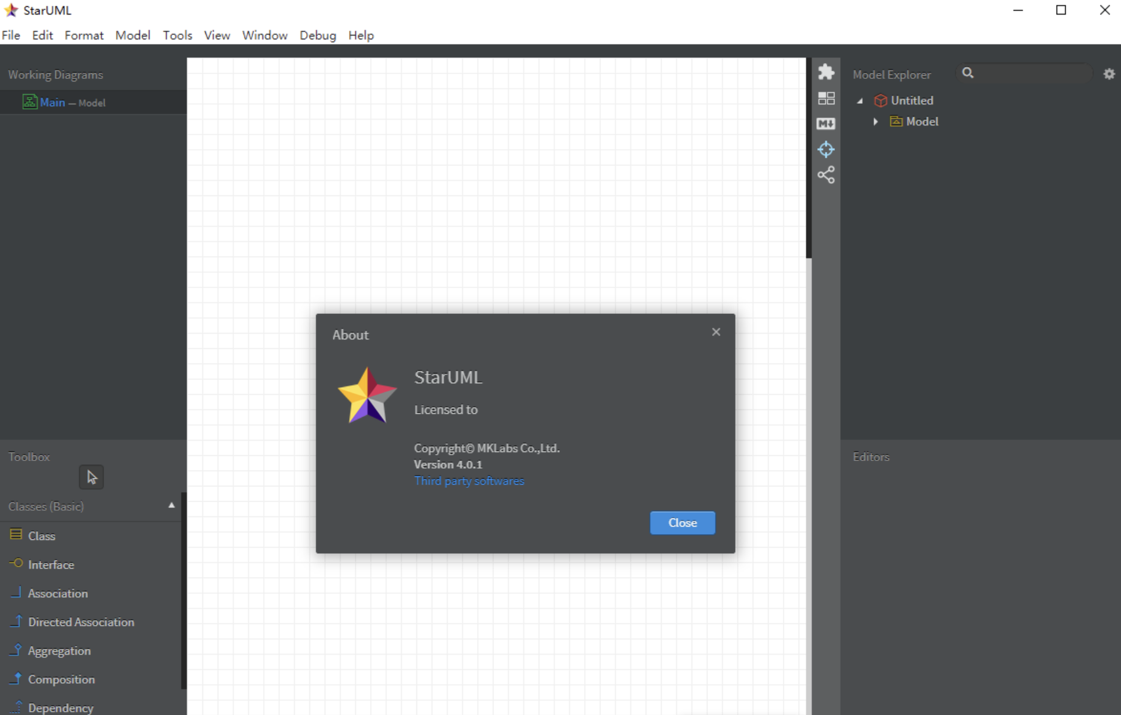Click the share icon in right sidebar

coord(826,174)
